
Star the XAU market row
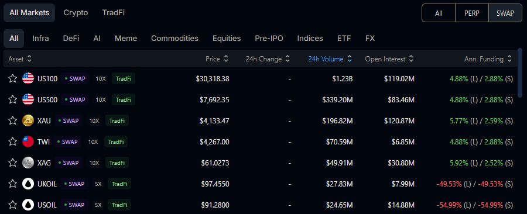(12, 121)
